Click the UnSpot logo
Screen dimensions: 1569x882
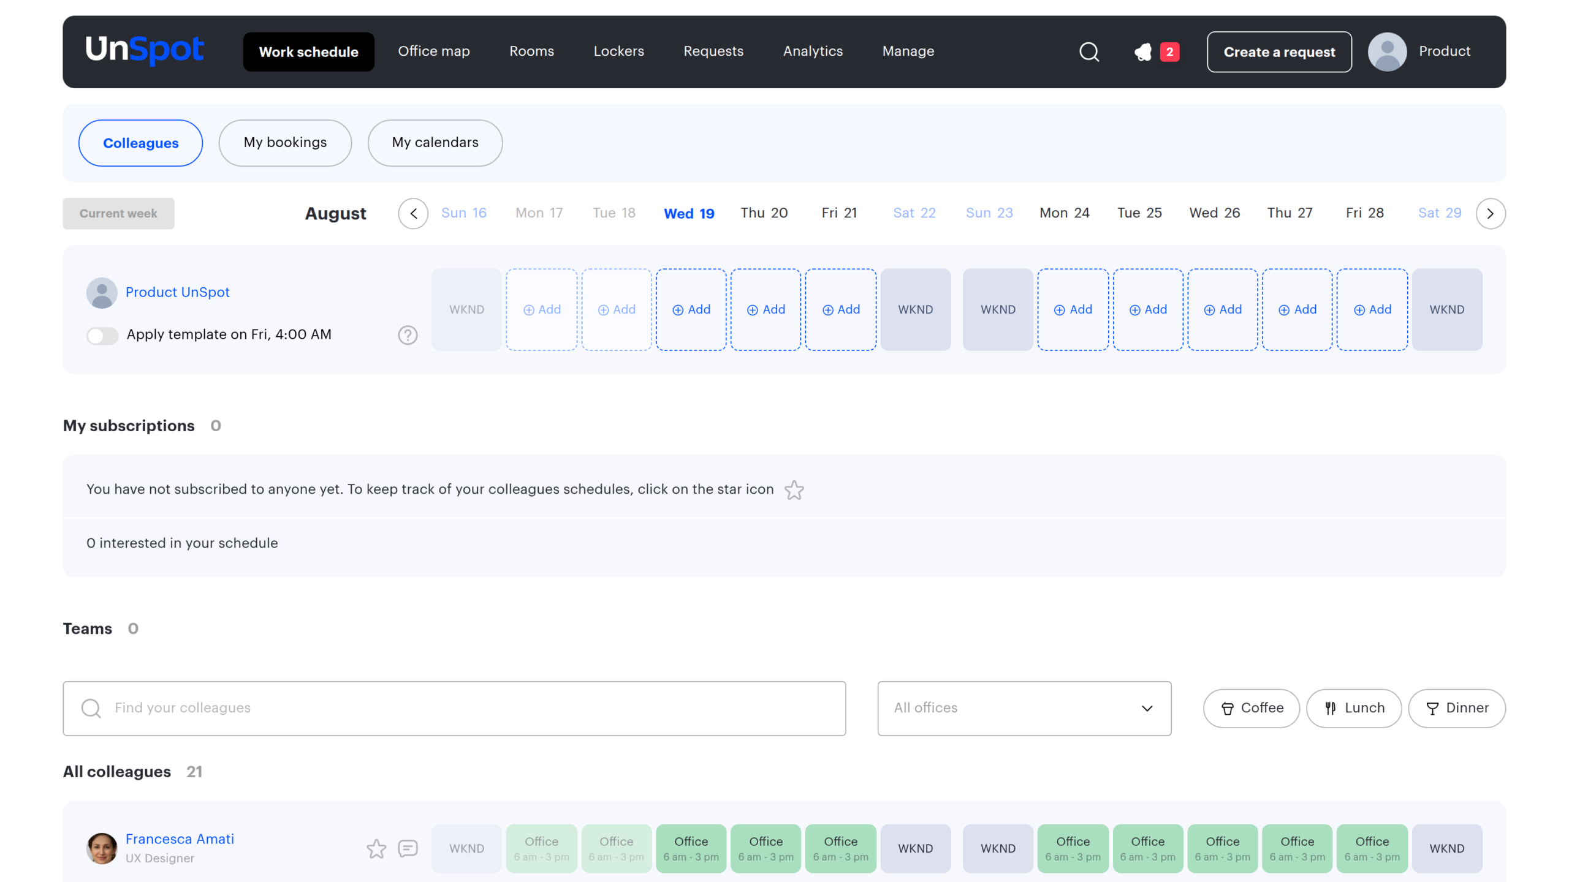point(145,50)
